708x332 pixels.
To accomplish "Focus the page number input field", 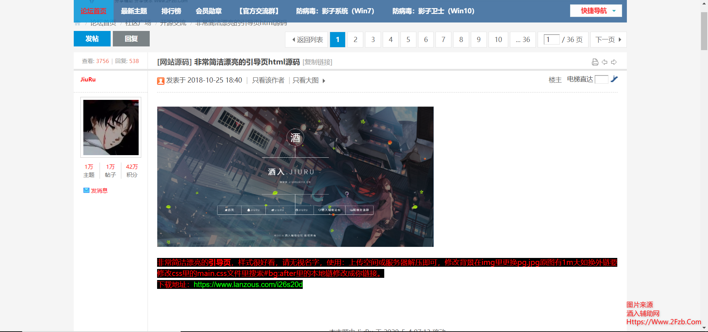I will (552, 39).
